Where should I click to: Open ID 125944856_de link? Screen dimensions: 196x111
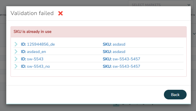[38, 44]
